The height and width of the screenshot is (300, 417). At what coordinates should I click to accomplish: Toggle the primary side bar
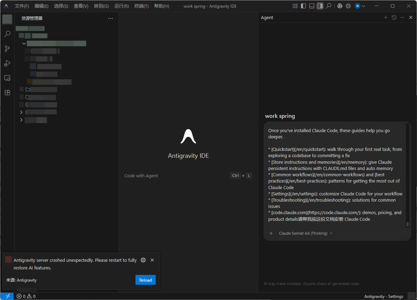303,6
